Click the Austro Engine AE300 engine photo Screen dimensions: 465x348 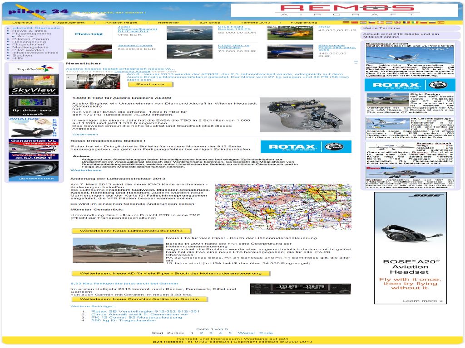click(x=305, y=115)
